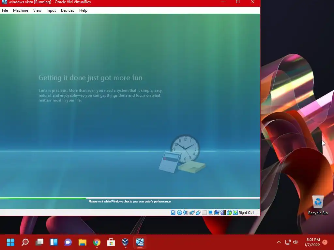The width and height of the screenshot is (334, 250).
Task: Open the virtualization CPU indicator
Action: 223,212
